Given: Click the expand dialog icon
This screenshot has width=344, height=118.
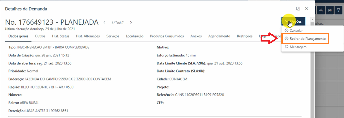Looking at the screenshot, I should click(298, 9).
